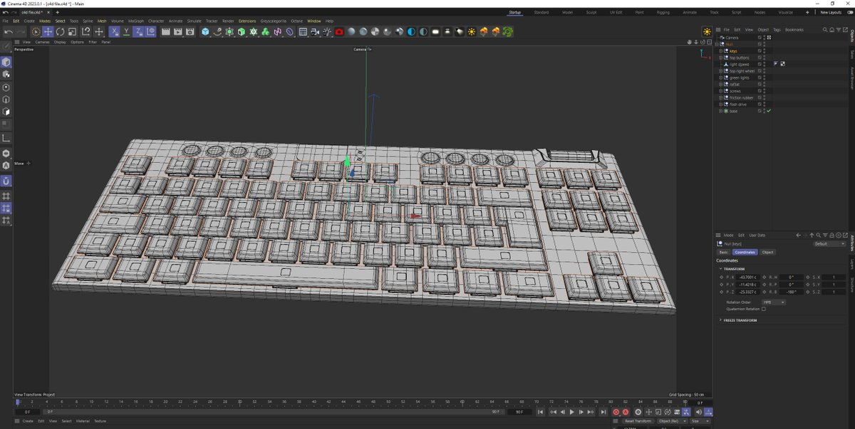The height and width of the screenshot is (429, 855).
Task: Toggle the green checkmark on base object
Action: coord(769,111)
